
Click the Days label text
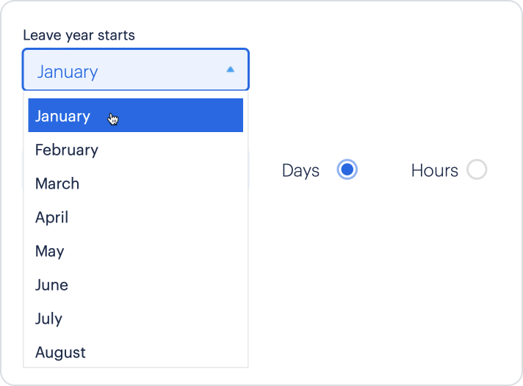(x=300, y=171)
